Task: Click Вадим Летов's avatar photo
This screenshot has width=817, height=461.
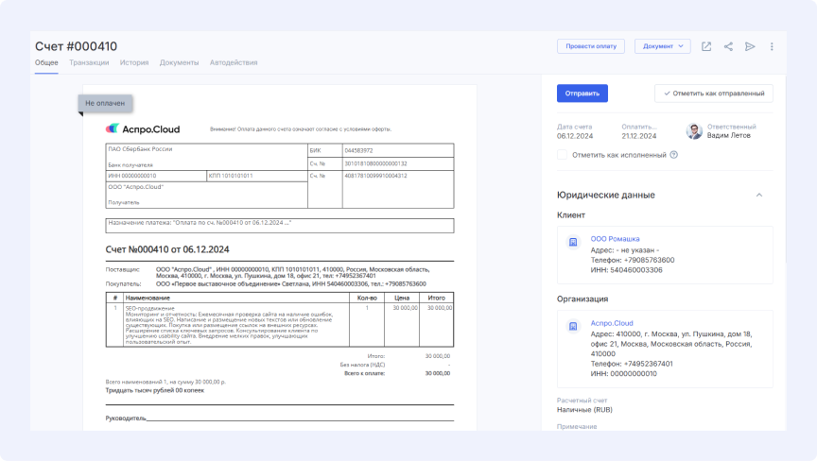Action: 694,131
